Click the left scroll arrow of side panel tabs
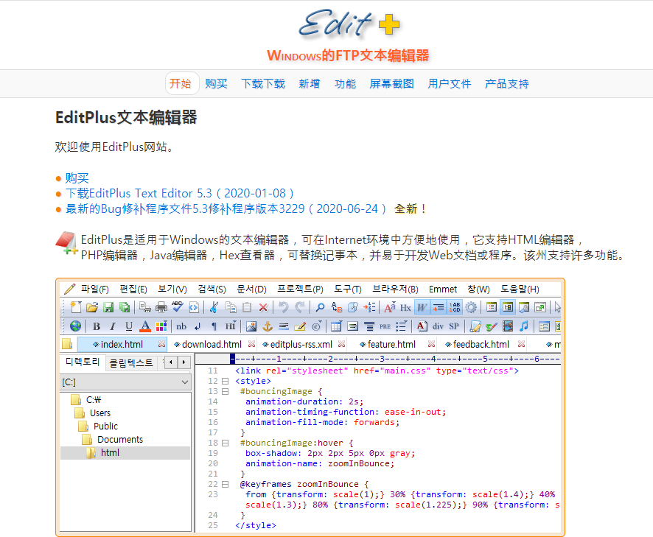This screenshot has height=537, width=653. click(x=171, y=362)
